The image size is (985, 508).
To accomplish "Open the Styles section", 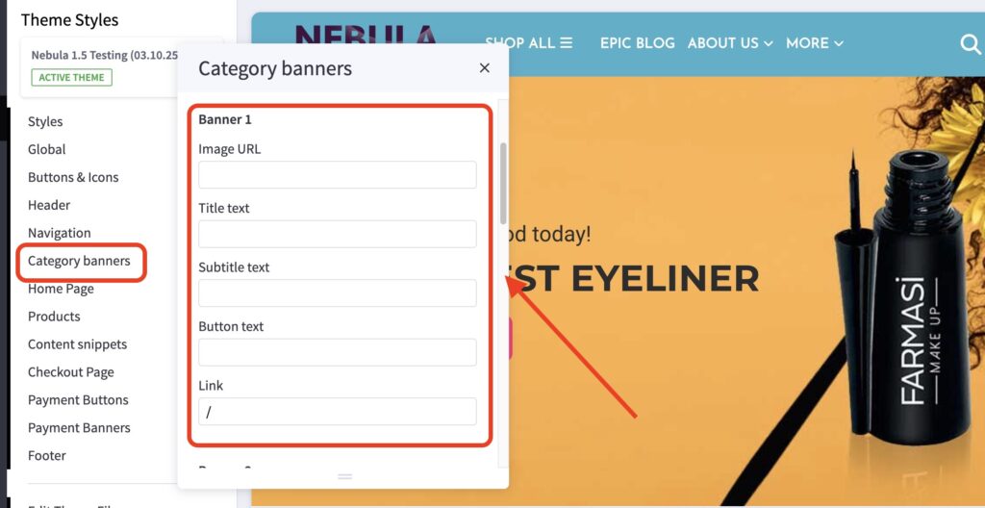I will (x=45, y=121).
